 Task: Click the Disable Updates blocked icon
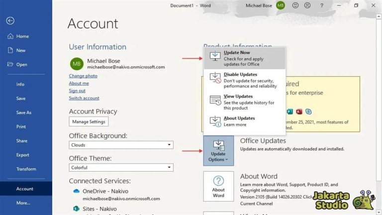(x=215, y=78)
